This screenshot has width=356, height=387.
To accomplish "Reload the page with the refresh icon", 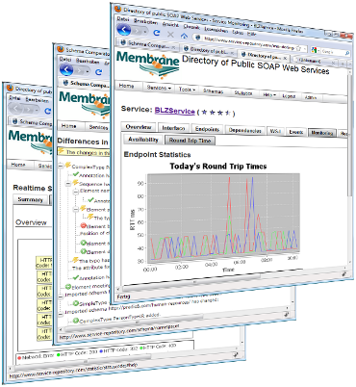I will [156, 33].
